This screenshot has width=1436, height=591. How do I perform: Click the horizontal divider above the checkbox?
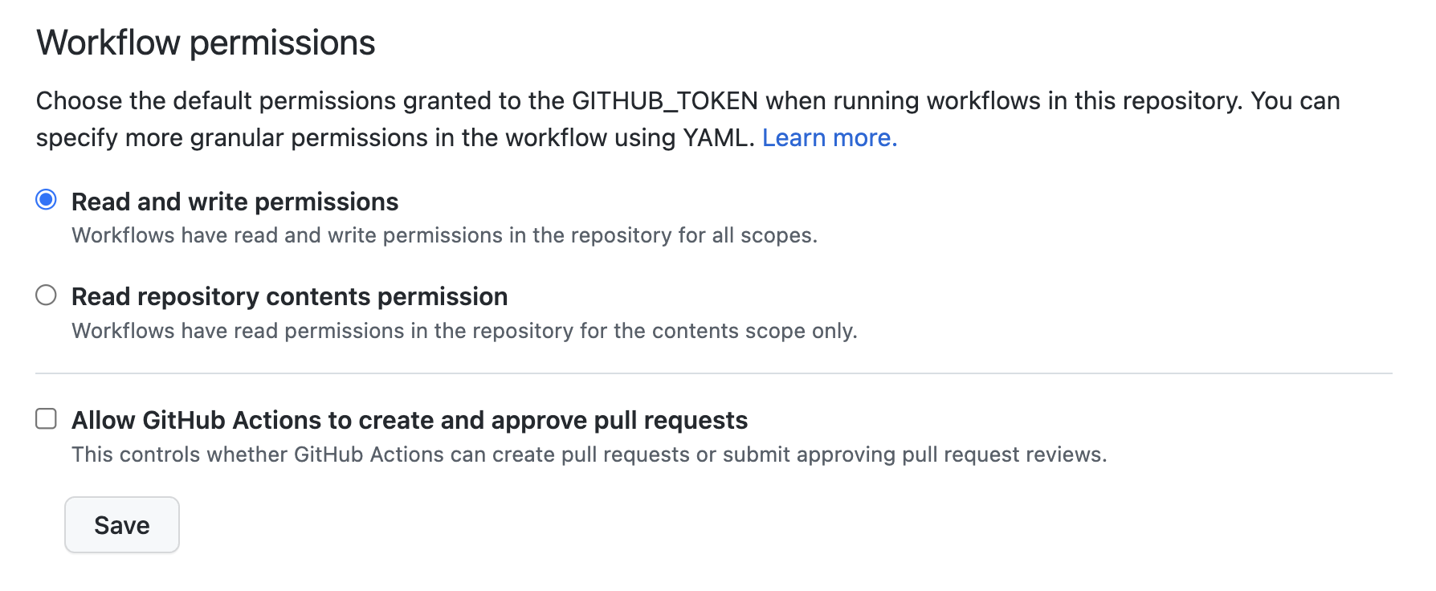pyautogui.click(x=713, y=373)
